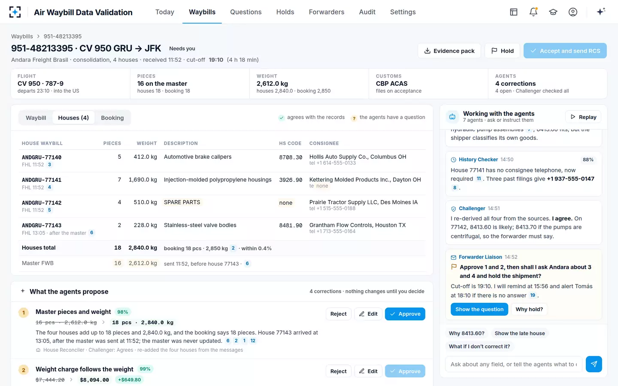This screenshot has height=386, width=618.
Task: Click the breadcrumb chevron after Waybills
Action: tap(38, 36)
